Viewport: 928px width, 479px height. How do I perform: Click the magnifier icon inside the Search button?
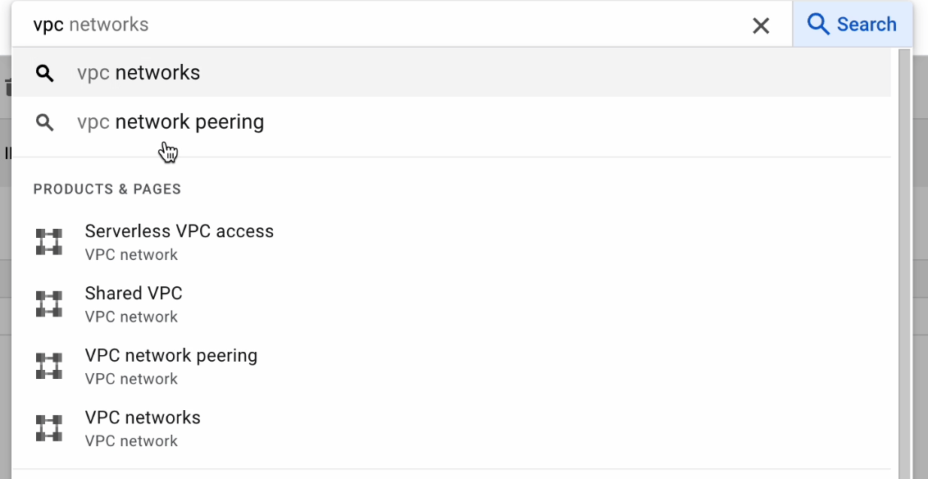(x=818, y=25)
